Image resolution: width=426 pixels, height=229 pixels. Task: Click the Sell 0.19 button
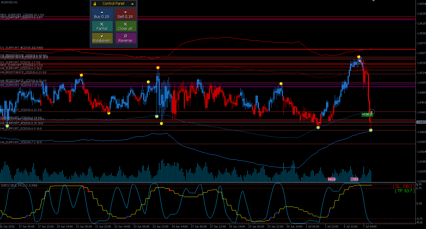point(126,14)
